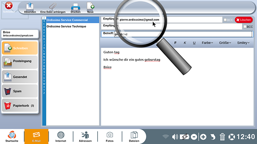Open Adressen contacts app
Screen dimensions: 257x144
tap(85, 137)
